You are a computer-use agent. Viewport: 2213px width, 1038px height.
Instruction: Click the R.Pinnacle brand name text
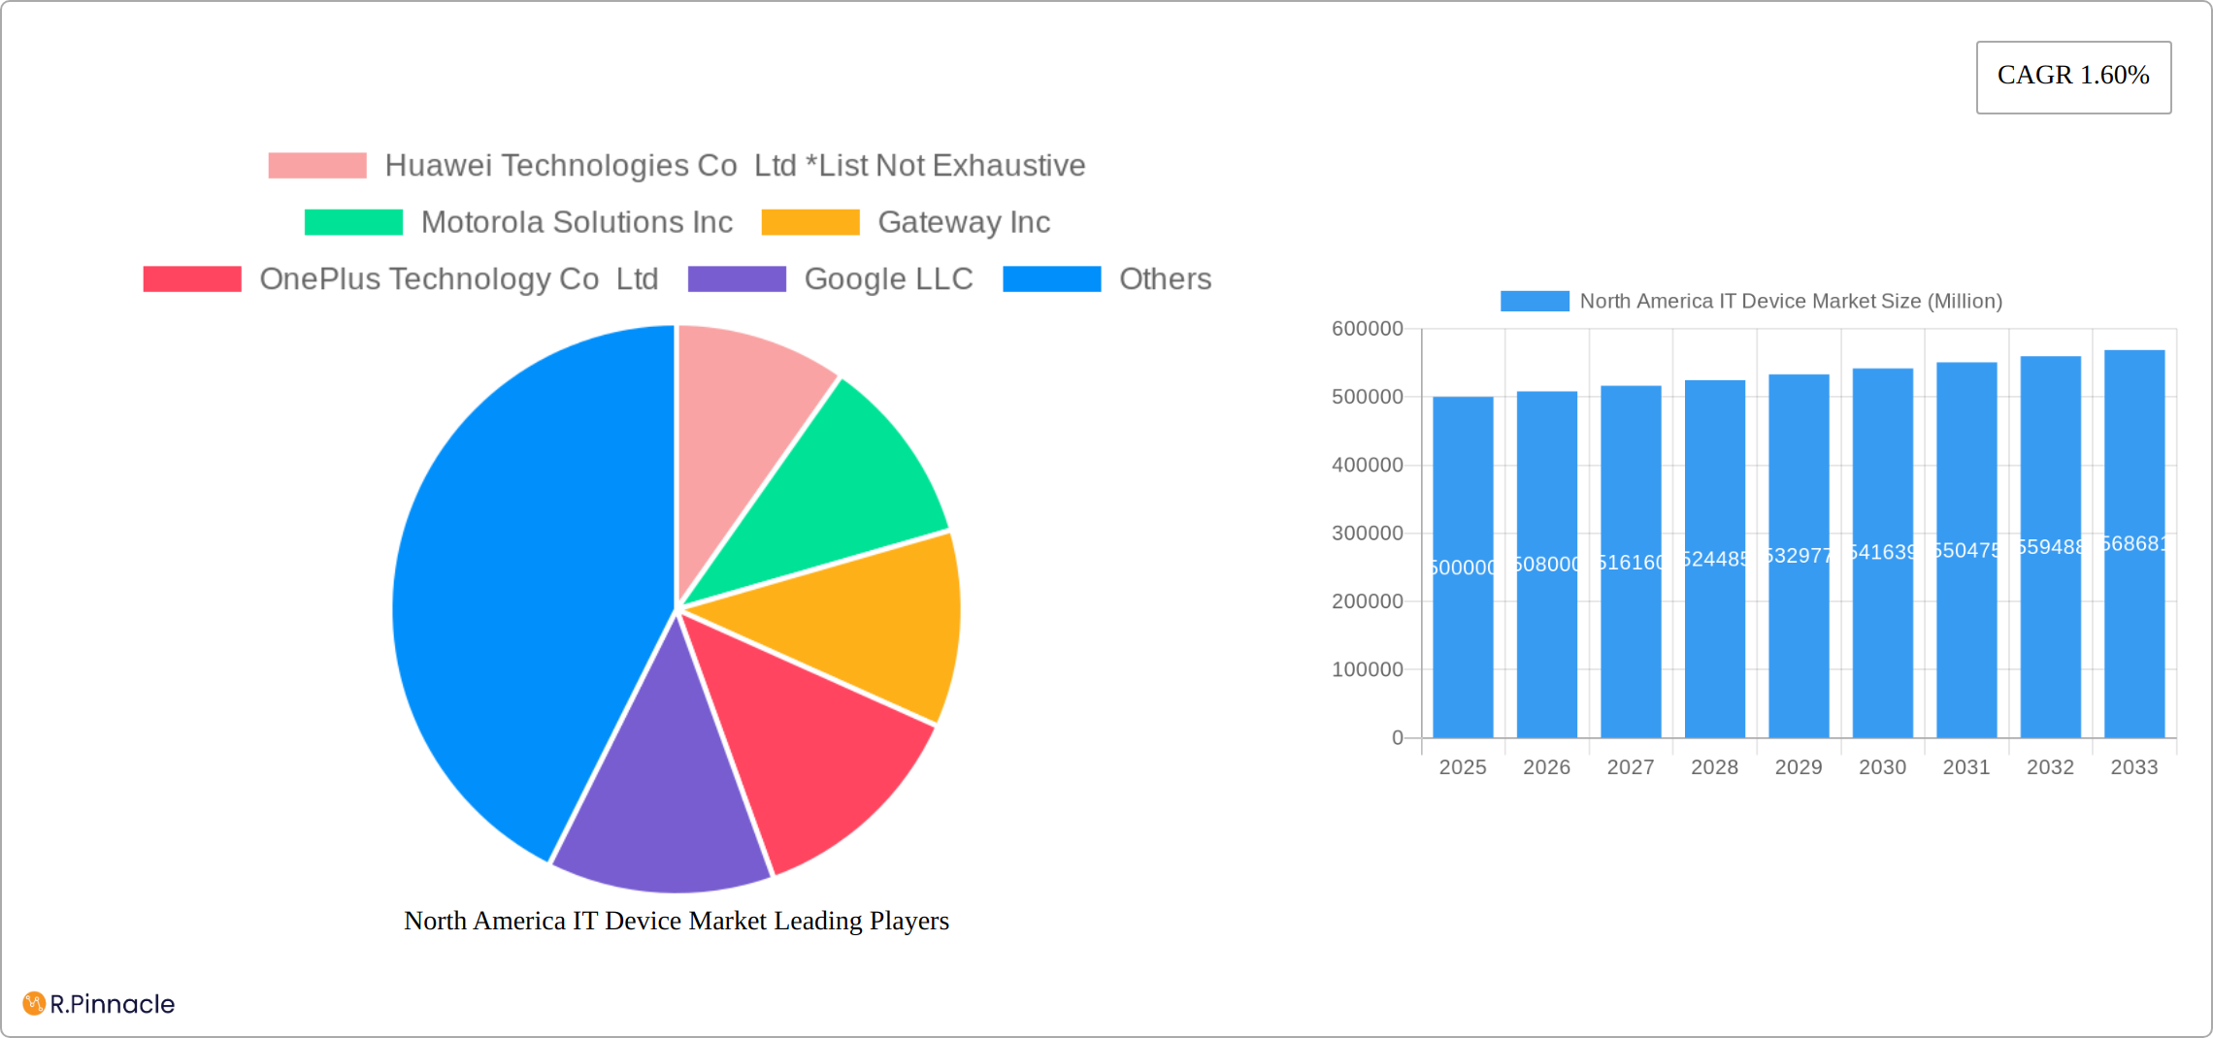click(x=113, y=1004)
